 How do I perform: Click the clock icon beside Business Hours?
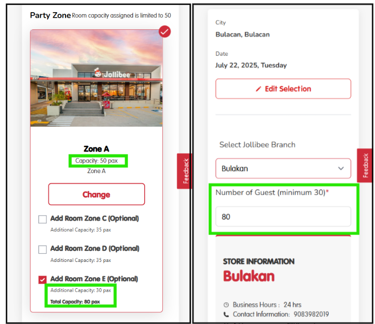[x=226, y=305]
